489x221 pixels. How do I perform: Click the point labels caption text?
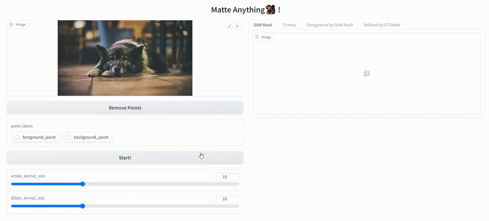[x=22, y=126]
